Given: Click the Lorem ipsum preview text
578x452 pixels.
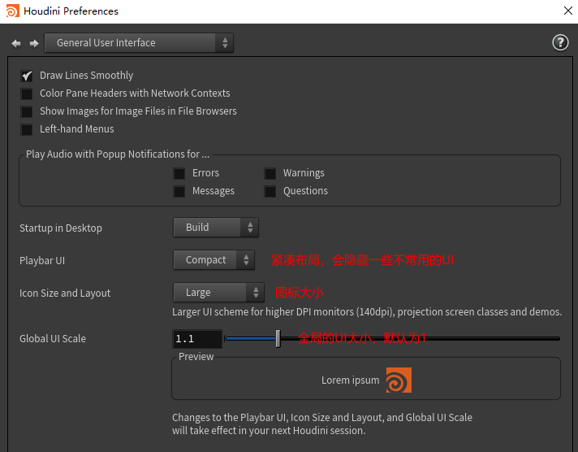Looking at the screenshot, I should [x=350, y=380].
